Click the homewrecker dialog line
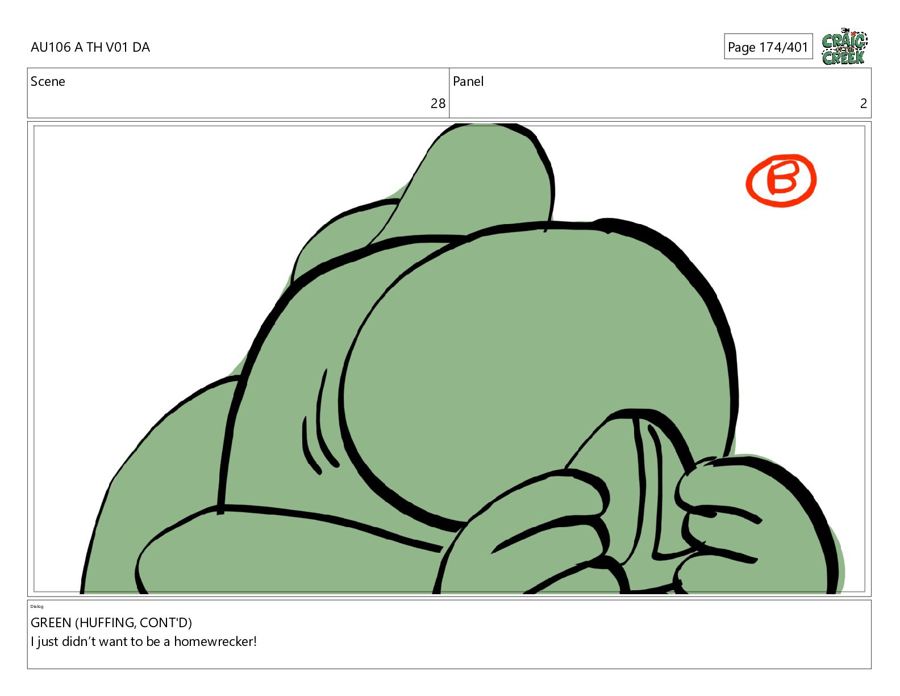The image size is (900, 696). pos(144,641)
